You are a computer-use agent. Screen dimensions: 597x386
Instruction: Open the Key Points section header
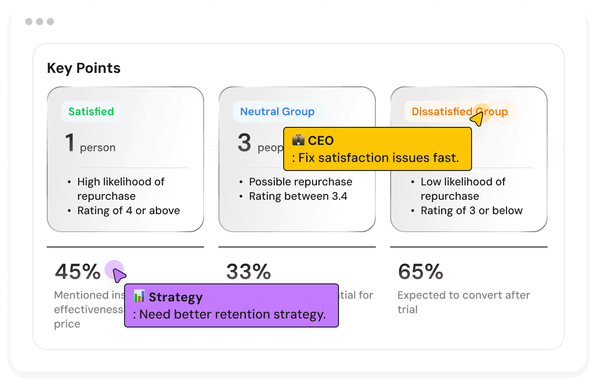click(84, 68)
